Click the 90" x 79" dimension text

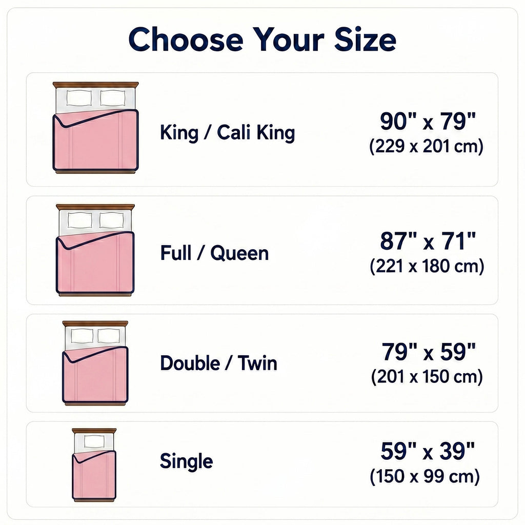coord(428,121)
